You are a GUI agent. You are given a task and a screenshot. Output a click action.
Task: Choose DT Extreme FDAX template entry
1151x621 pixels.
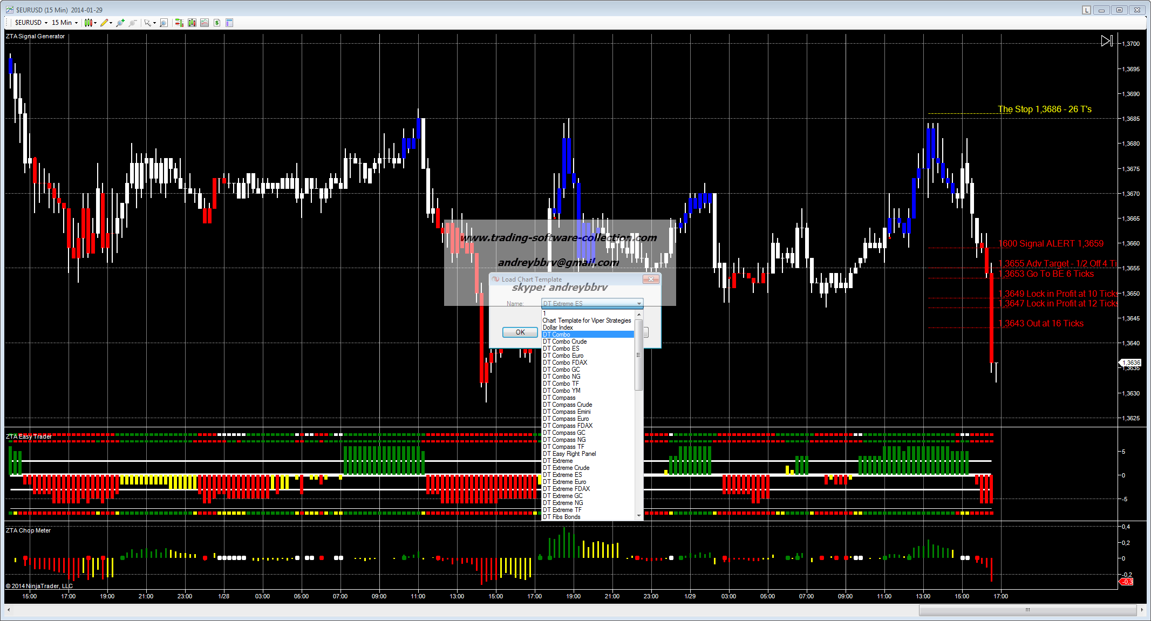tap(566, 489)
